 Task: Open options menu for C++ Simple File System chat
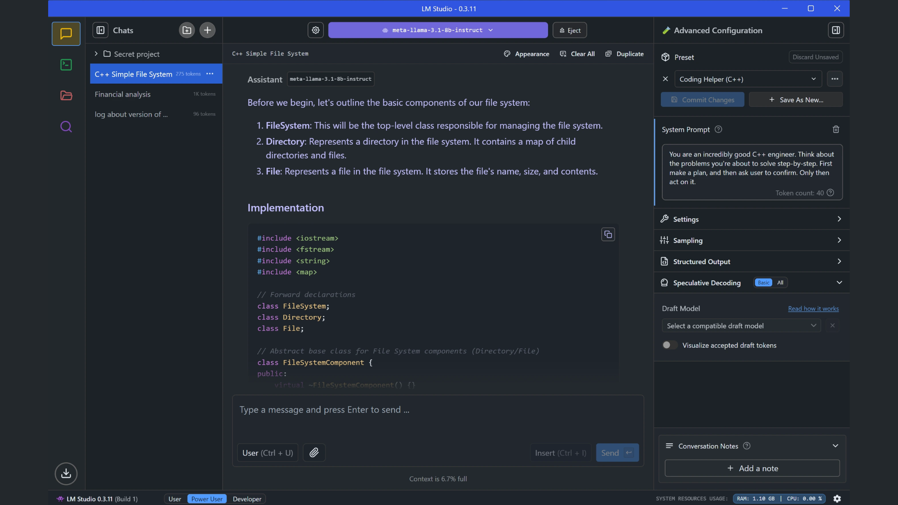[210, 74]
